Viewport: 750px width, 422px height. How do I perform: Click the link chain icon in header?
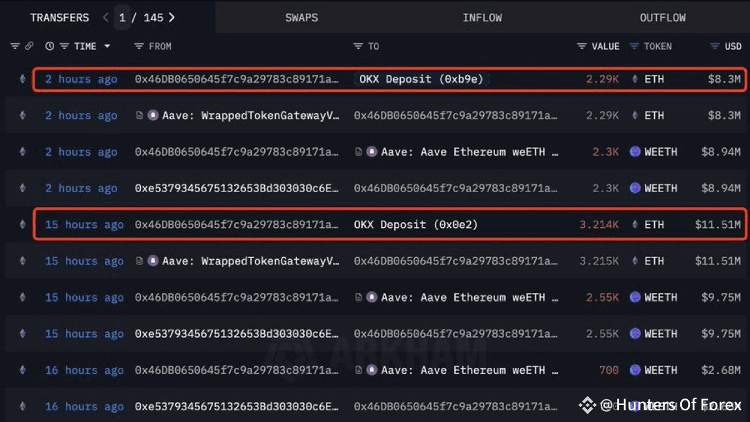(x=29, y=46)
